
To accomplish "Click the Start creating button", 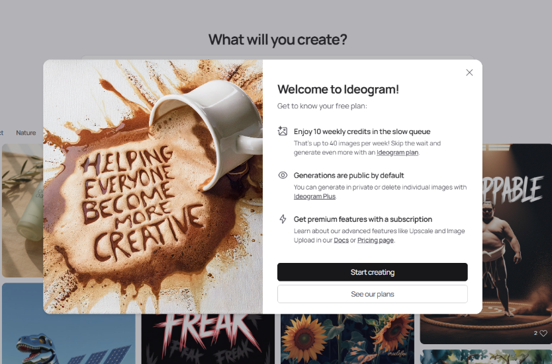I will [x=373, y=272].
